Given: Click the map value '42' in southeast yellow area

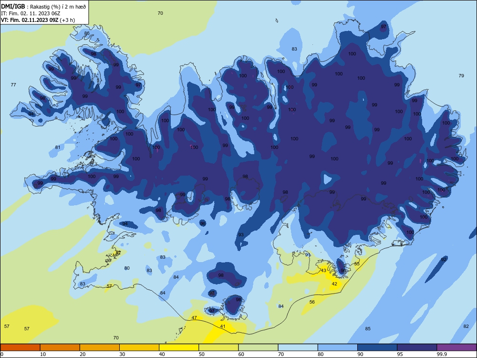Looking at the screenshot, I should [x=334, y=284].
